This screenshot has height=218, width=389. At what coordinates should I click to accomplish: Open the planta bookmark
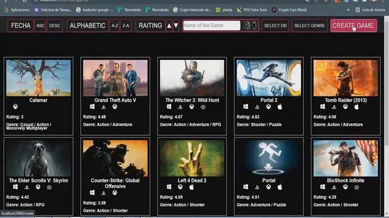[x=224, y=10]
